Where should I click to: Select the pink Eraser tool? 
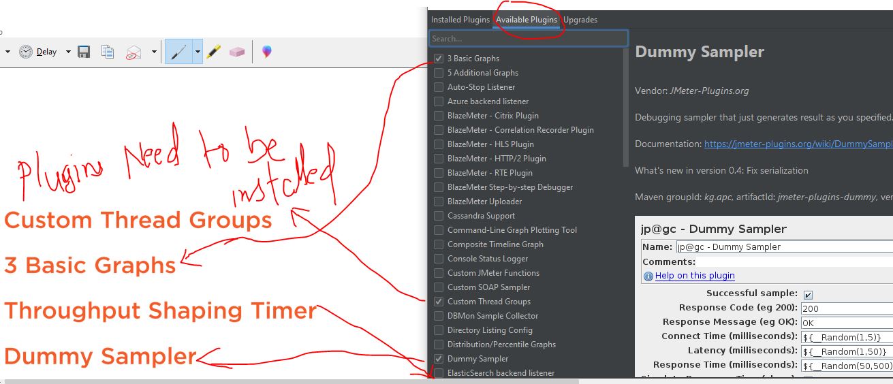click(x=236, y=52)
